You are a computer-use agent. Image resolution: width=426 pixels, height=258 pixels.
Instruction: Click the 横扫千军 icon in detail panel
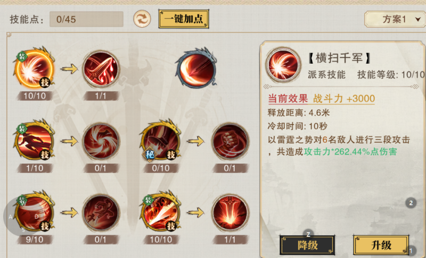(283, 65)
